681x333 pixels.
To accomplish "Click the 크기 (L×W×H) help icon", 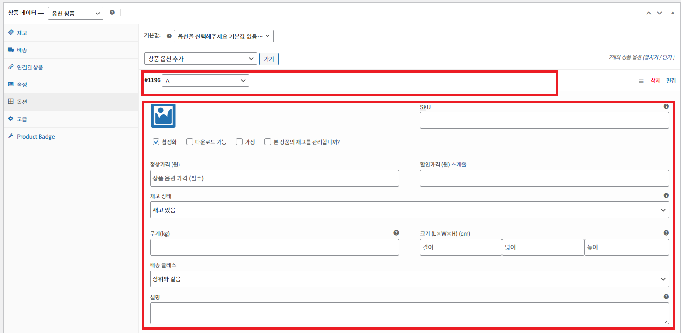I will click(666, 233).
